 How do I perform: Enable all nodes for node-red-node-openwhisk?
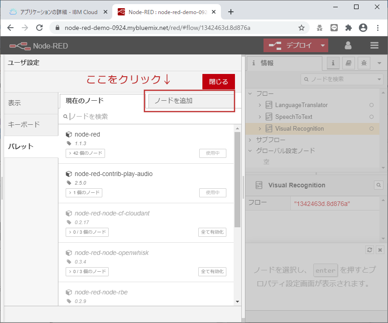click(x=212, y=271)
